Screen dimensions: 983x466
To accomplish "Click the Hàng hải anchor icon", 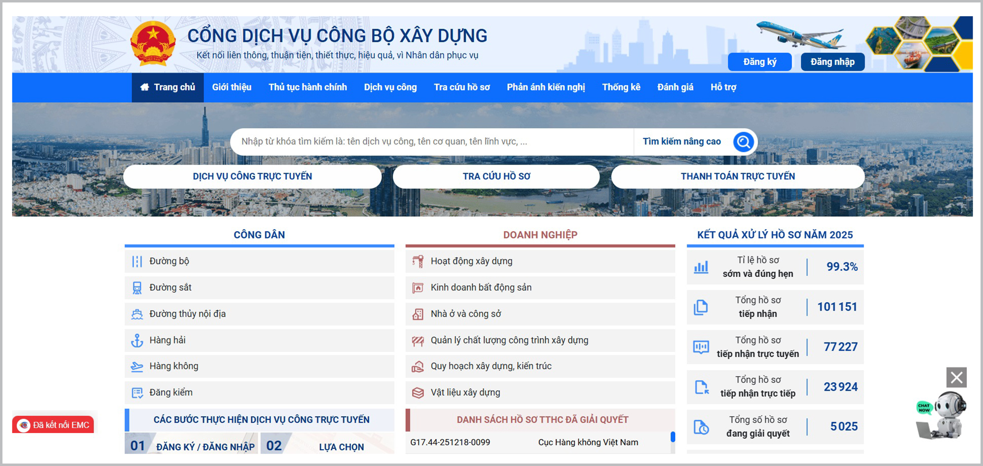I will [137, 340].
